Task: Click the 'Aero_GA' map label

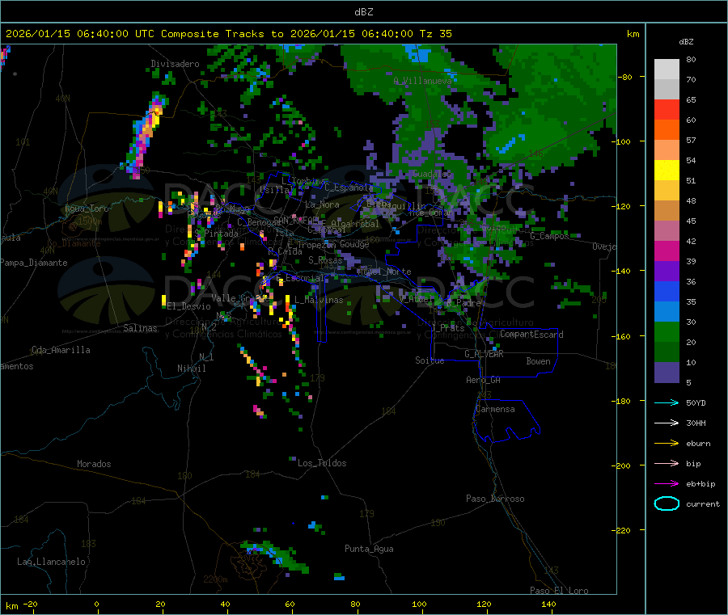Action: click(483, 380)
